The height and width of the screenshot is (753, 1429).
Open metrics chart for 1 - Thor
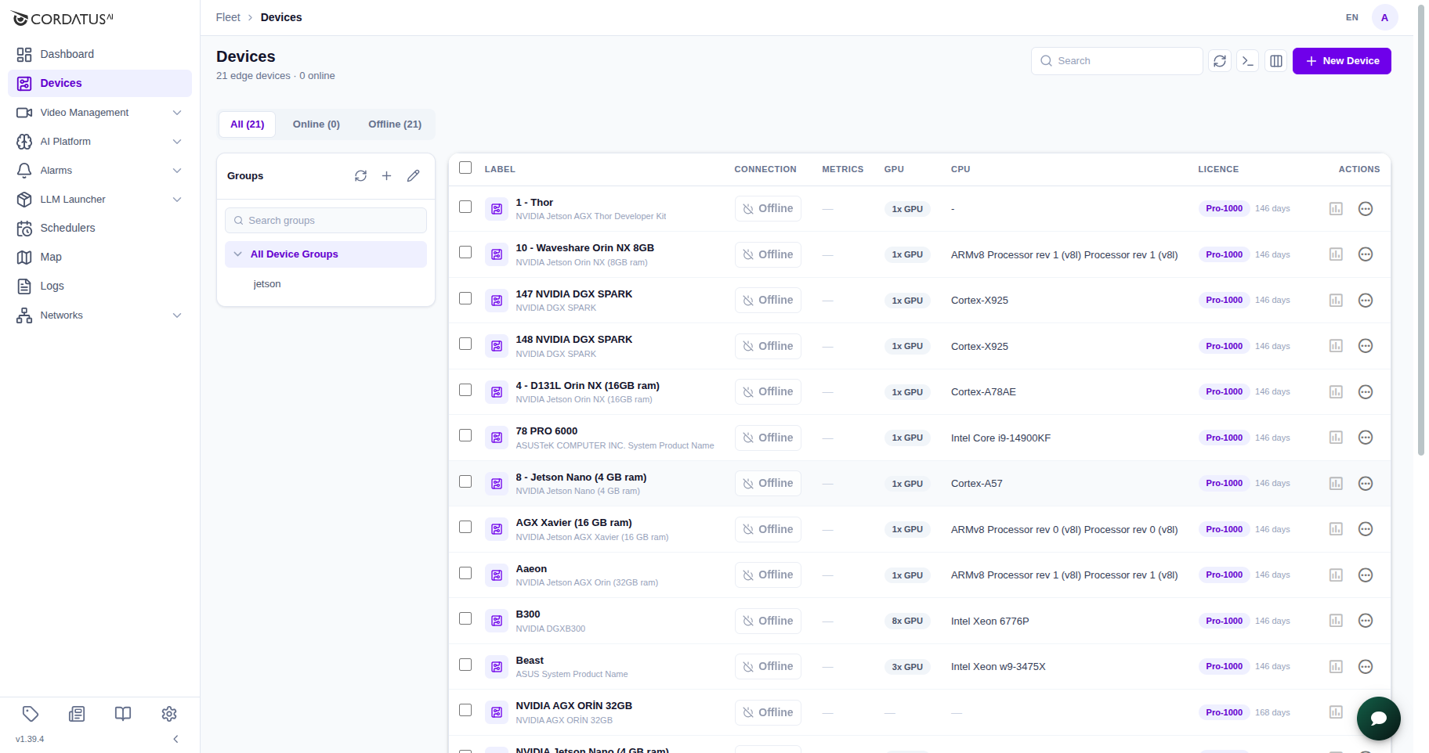point(1337,209)
